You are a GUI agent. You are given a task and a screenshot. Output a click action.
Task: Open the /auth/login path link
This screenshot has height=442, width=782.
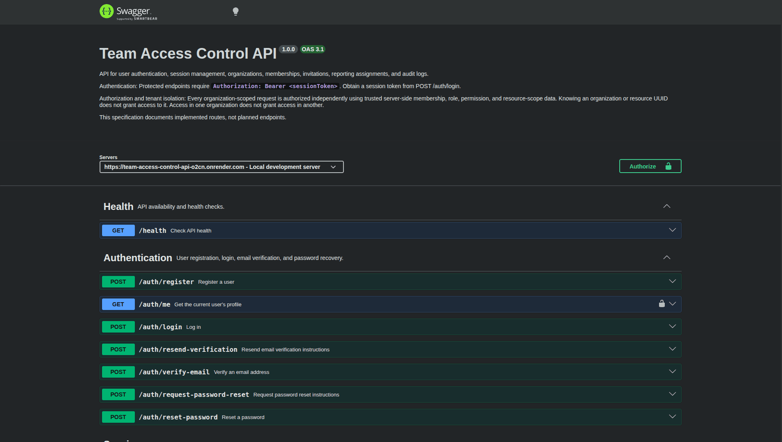pyautogui.click(x=160, y=327)
